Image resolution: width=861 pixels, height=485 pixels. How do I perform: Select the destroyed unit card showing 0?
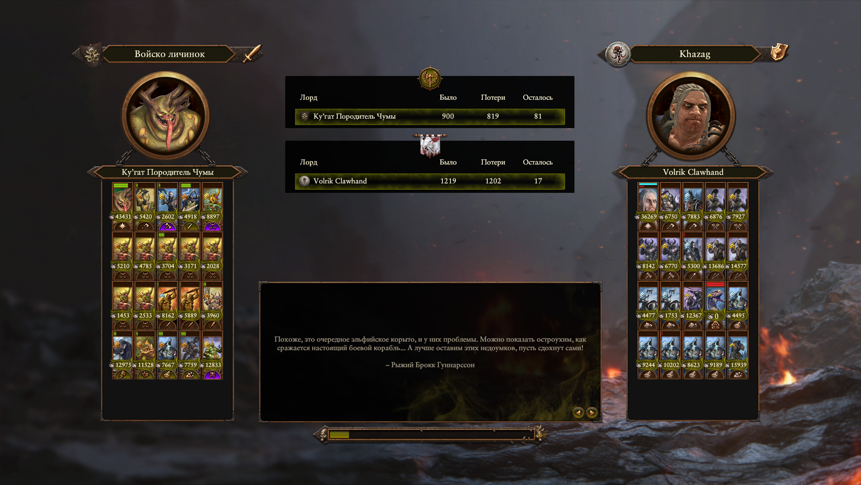tap(715, 306)
